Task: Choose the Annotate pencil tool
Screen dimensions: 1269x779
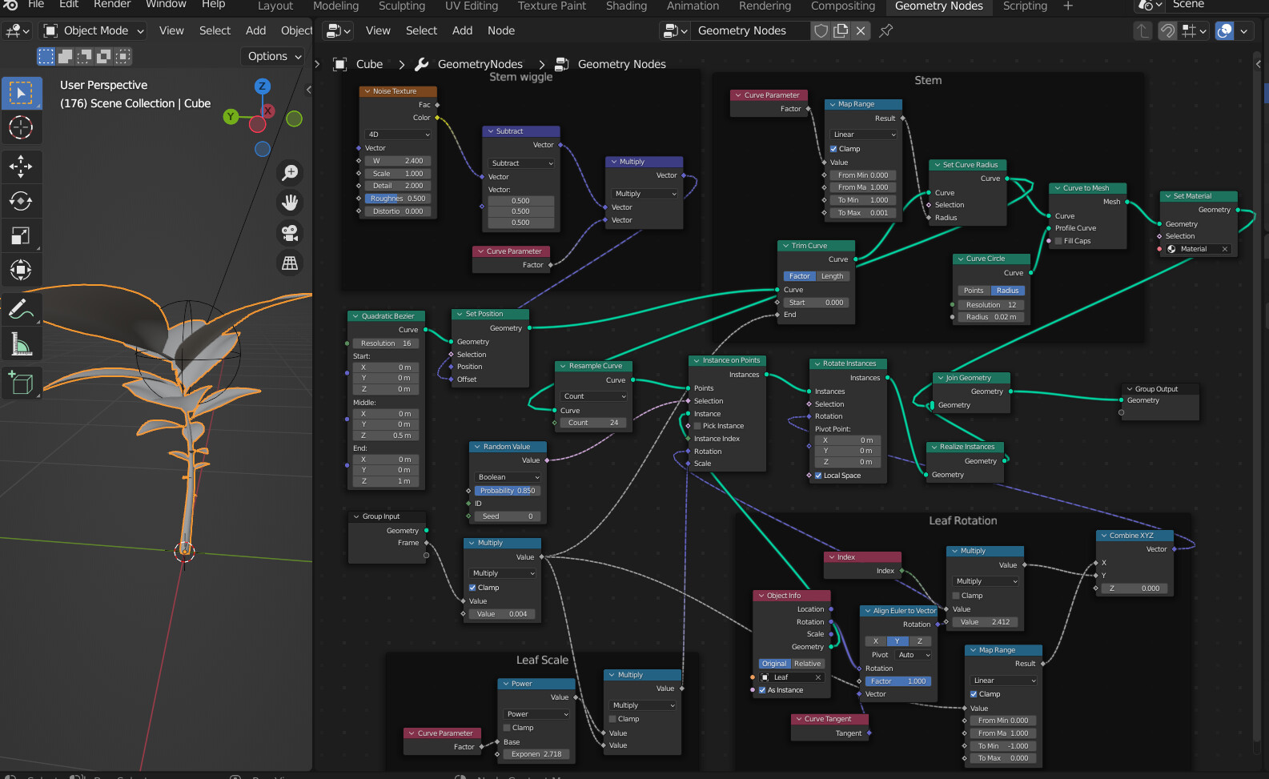Action: point(21,308)
